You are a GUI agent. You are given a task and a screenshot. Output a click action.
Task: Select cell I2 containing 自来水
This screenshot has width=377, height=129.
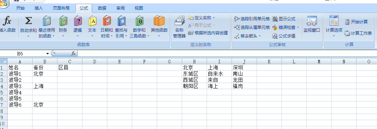tap(219, 74)
